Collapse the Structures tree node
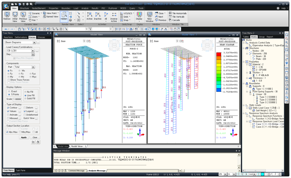 tap(244, 48)
